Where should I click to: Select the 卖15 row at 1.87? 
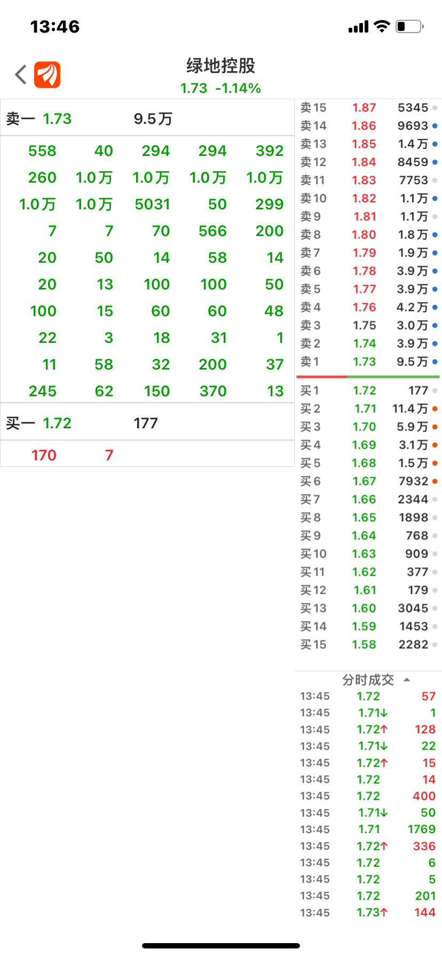point(368,108)
